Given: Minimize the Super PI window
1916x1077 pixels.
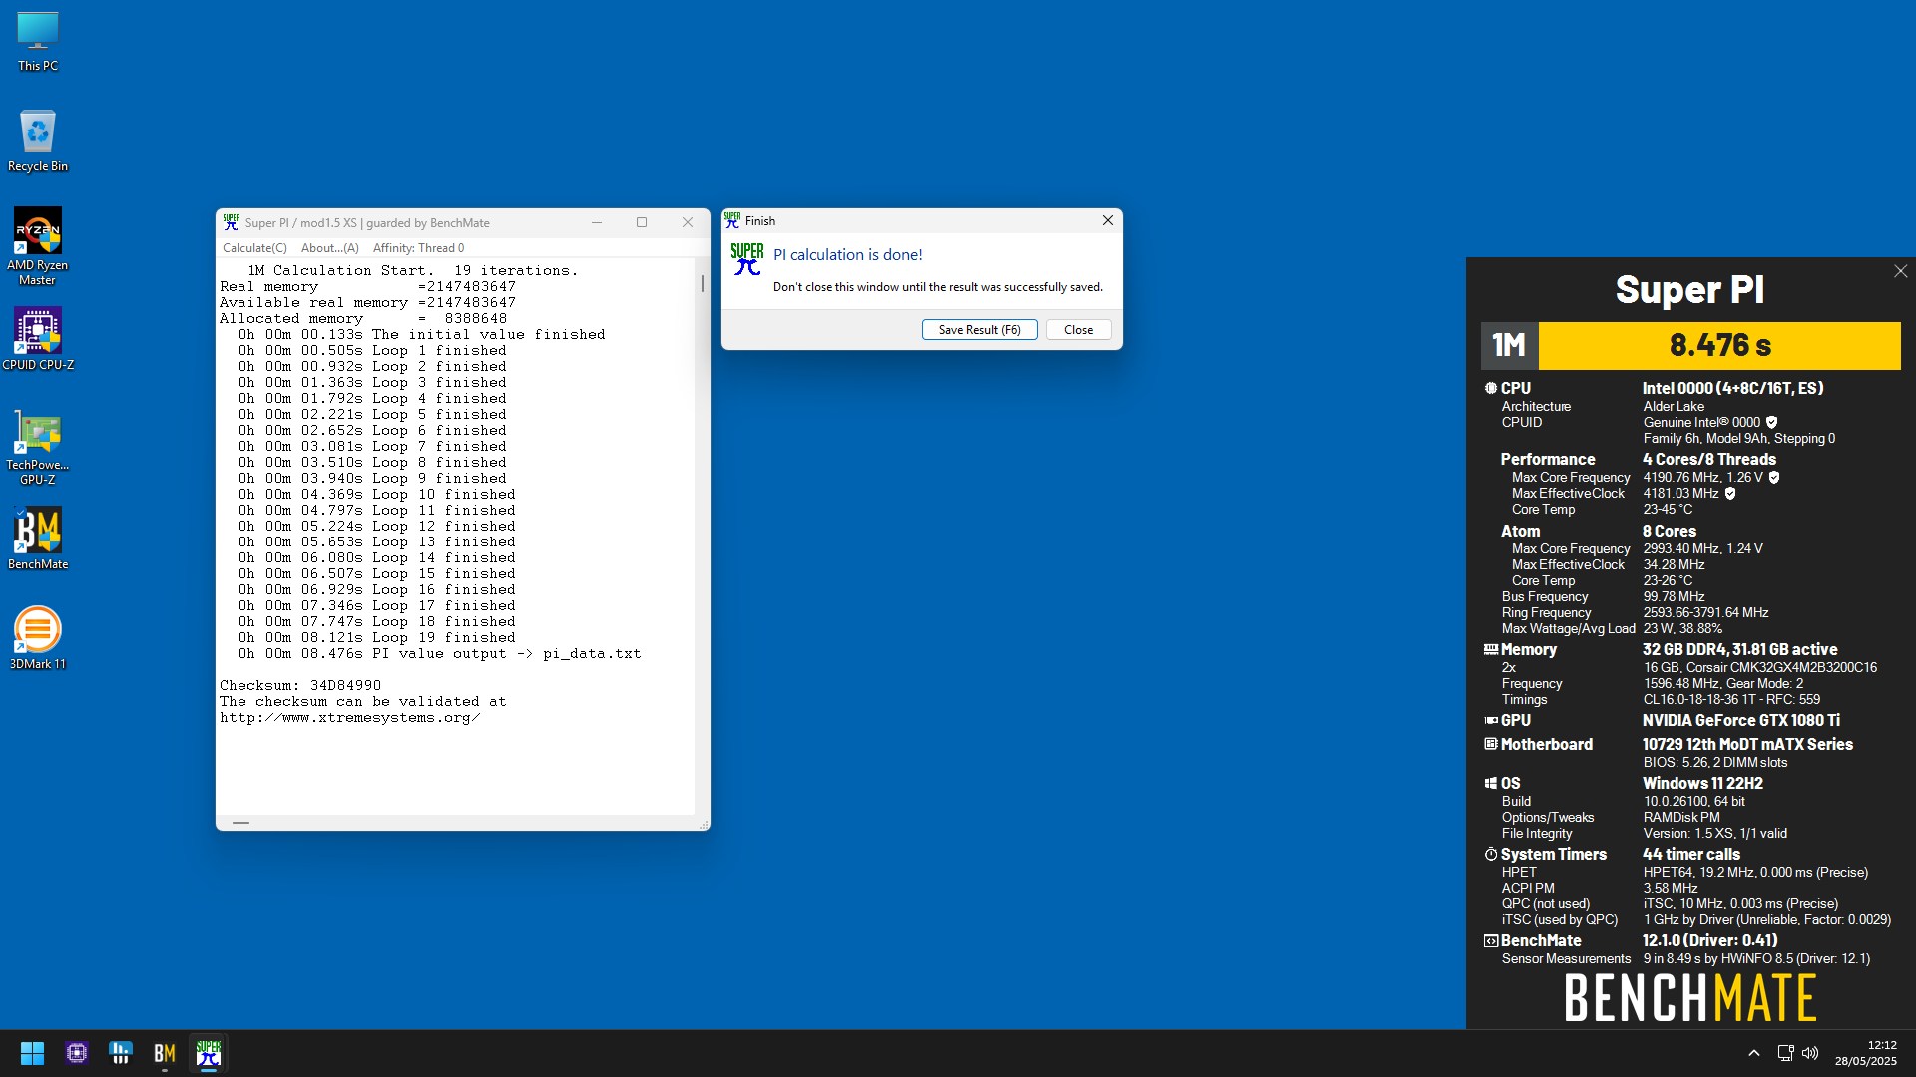Looking at the screenshot, I should [597, 222].
